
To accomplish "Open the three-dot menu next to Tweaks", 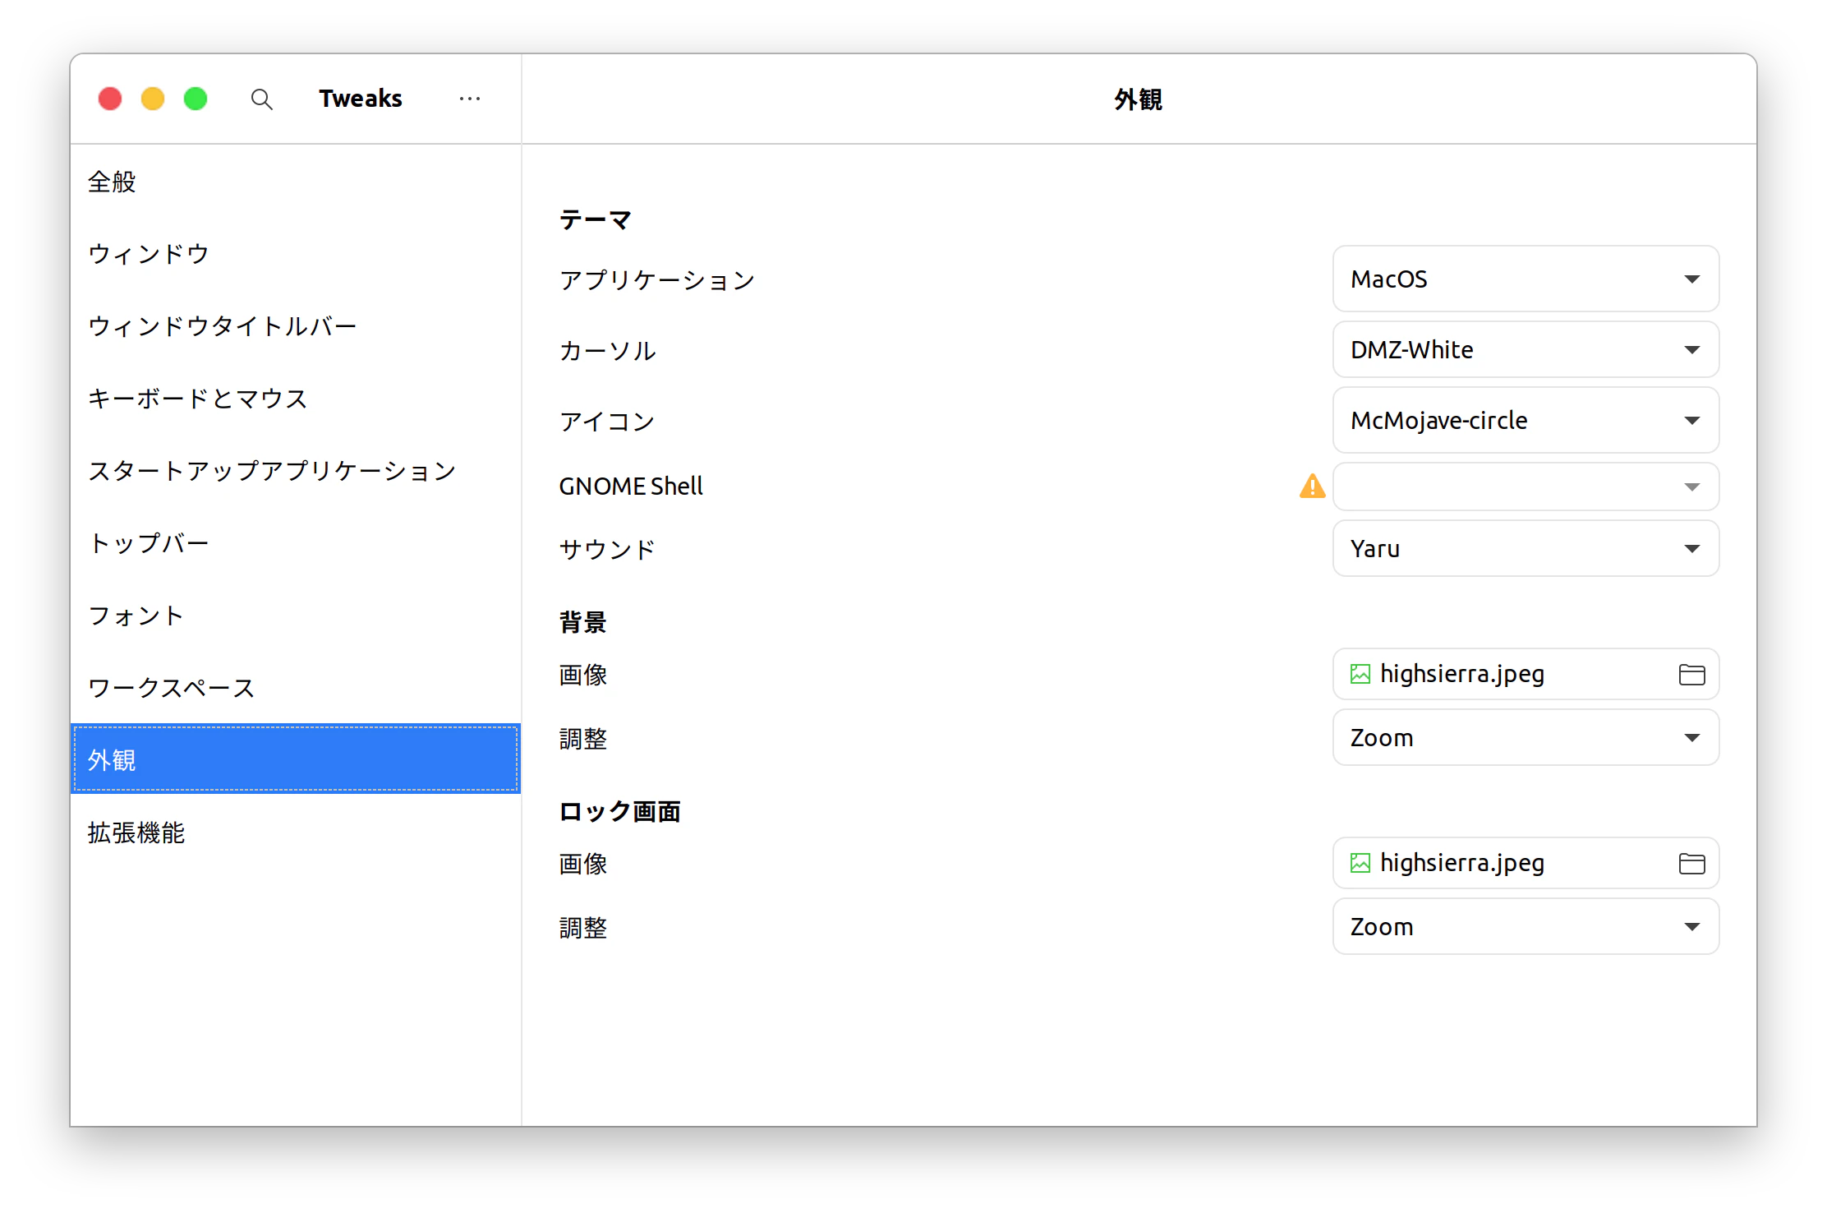I will [x=470, y=99].
